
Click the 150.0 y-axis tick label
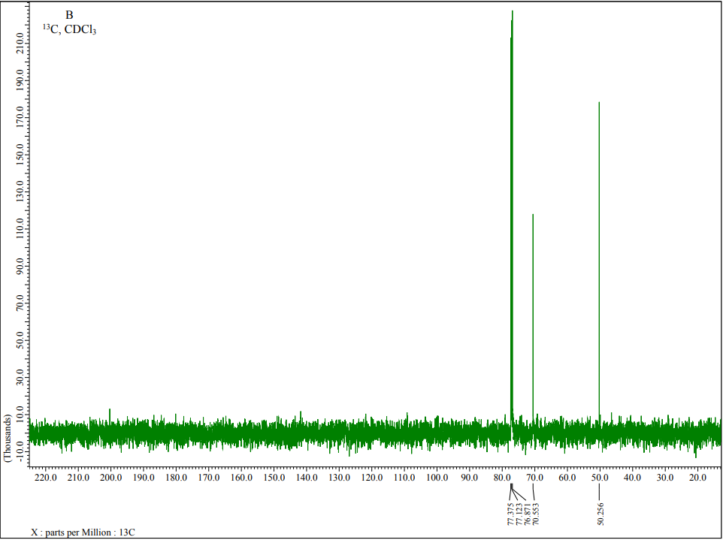[20, 155]
